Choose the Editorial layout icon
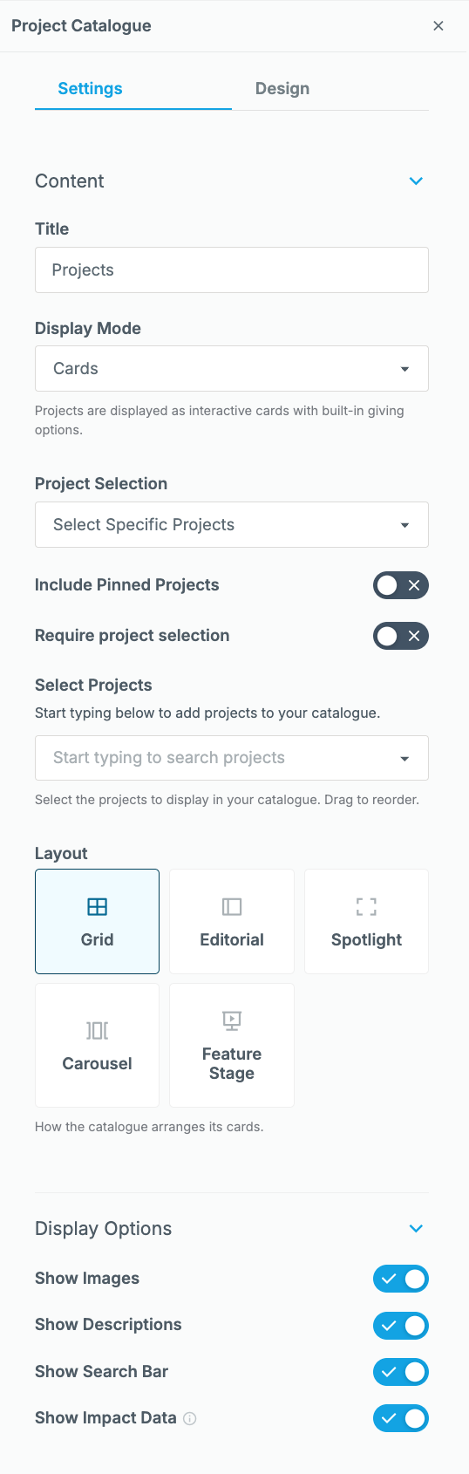 click(x=232, y=907)
